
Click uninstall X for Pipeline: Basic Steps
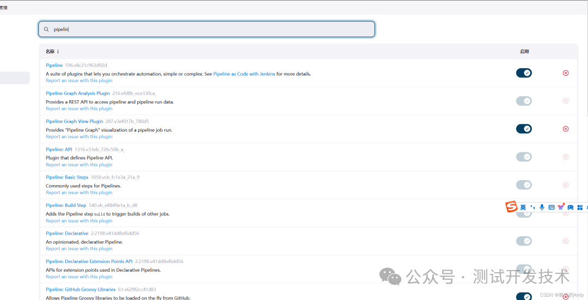pyautogui.click(x=566, y=185)
